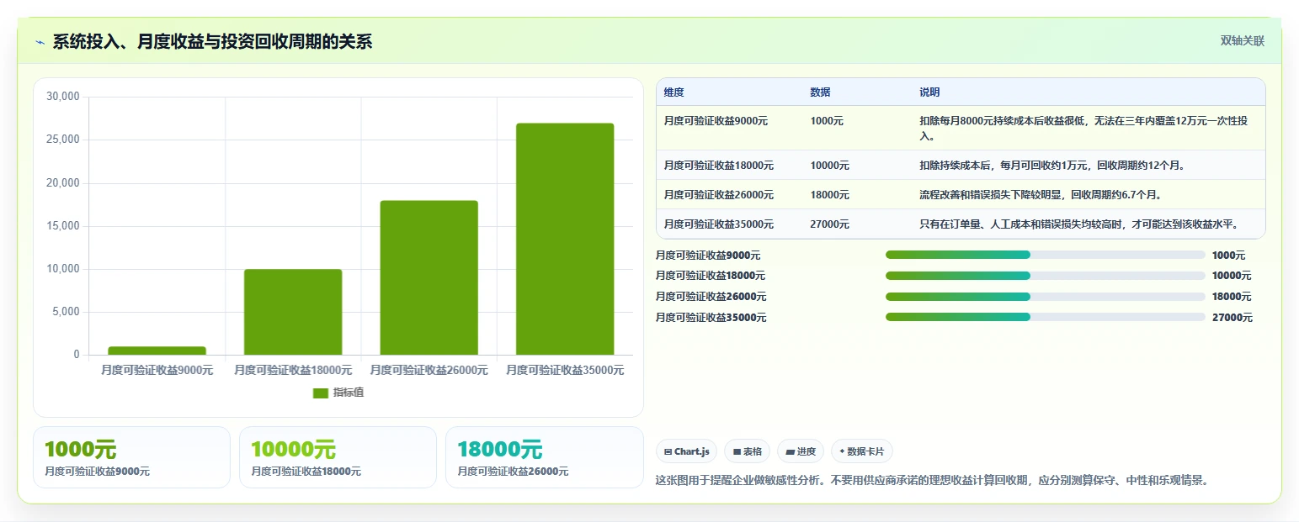Click table cell 月度可验证收益9000元
This screenshot has width=1299, height=522.
tap(716, 121)
